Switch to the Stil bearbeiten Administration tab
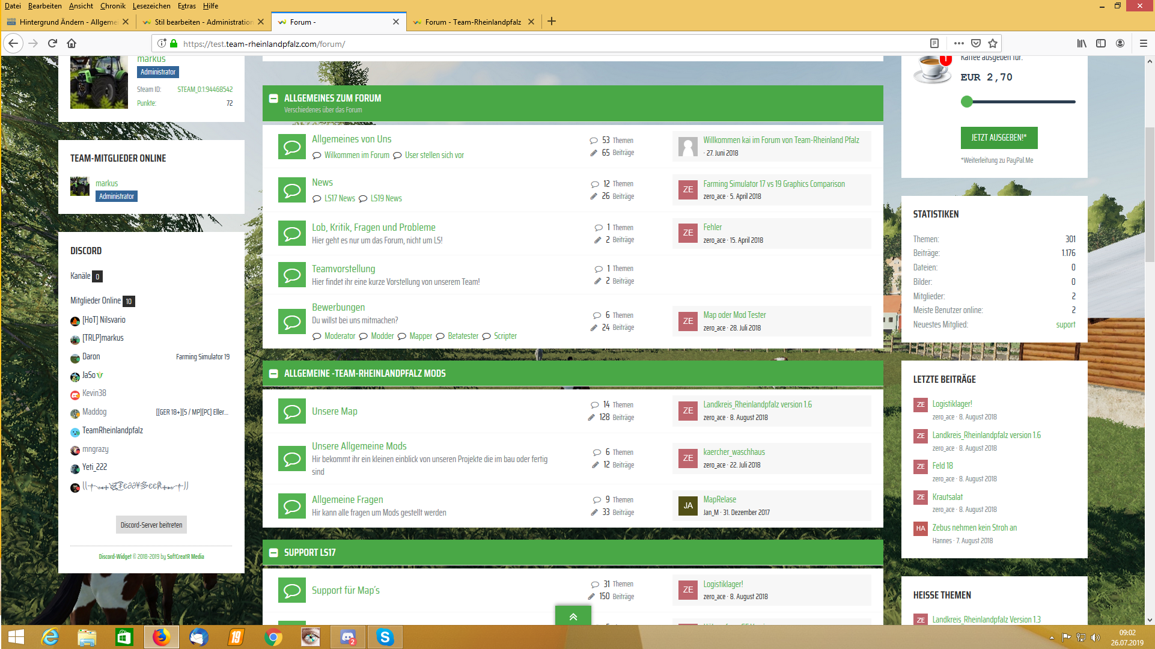Viewport: 1155px width, 649px height. [203, 22]
